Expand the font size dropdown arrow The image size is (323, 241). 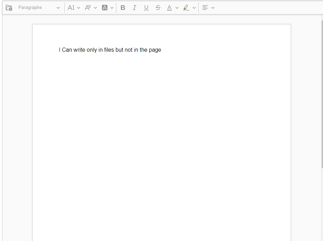click(x=79, y=8)
